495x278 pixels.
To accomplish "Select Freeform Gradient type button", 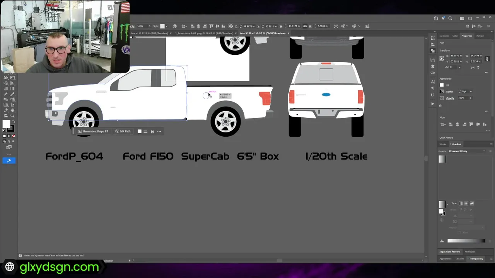I will pos(471,203).
